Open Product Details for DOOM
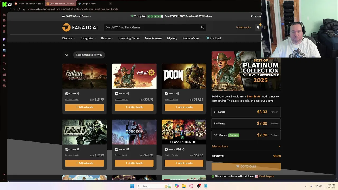The width and height of the screenshot is (338, 190). (x=171, y=99)
